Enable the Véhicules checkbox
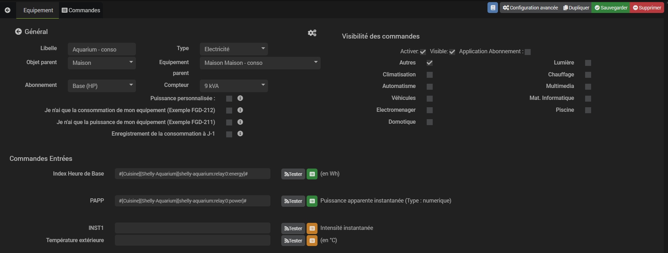The width and height of the screenshot is (668, 253). pyautogui.click(x=430, y=98)
